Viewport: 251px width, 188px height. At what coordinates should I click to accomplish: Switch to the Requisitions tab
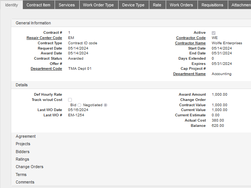tap(212, 5)
